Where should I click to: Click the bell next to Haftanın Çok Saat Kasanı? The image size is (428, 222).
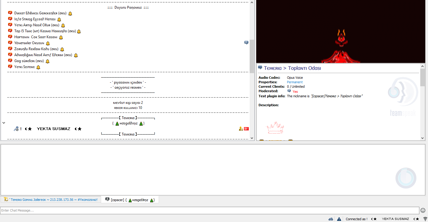[61, 37]
